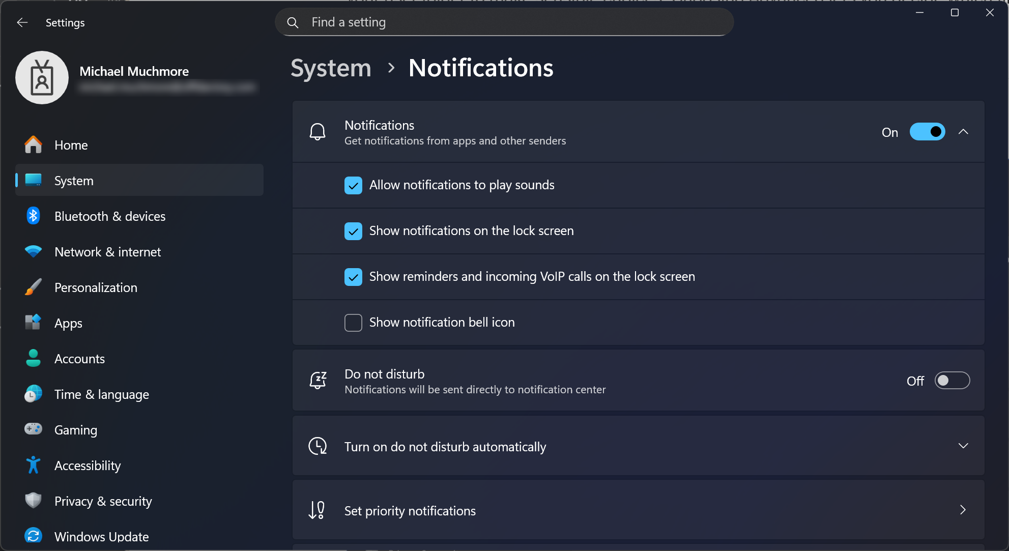The image size is (1009, 551).
Task: Select the Gaming controller icon
Action: (x=33, y=429)
